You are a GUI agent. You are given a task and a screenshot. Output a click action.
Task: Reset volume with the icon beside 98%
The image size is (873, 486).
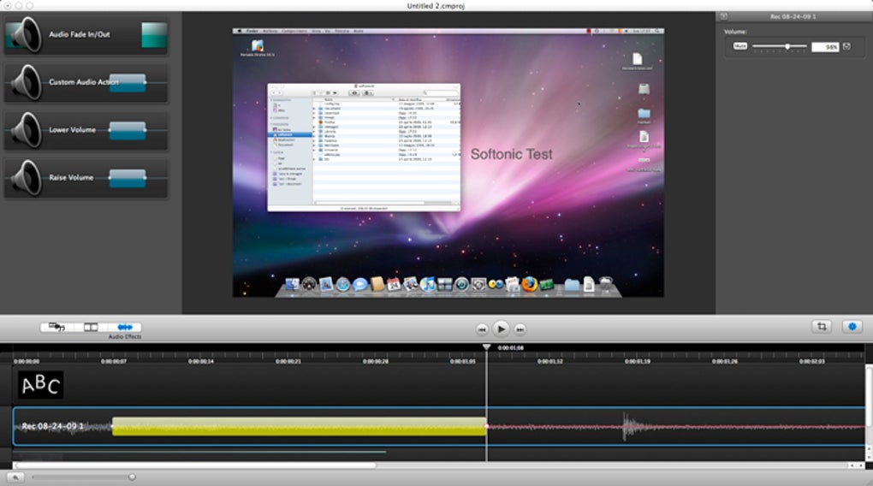coord(847,47)
